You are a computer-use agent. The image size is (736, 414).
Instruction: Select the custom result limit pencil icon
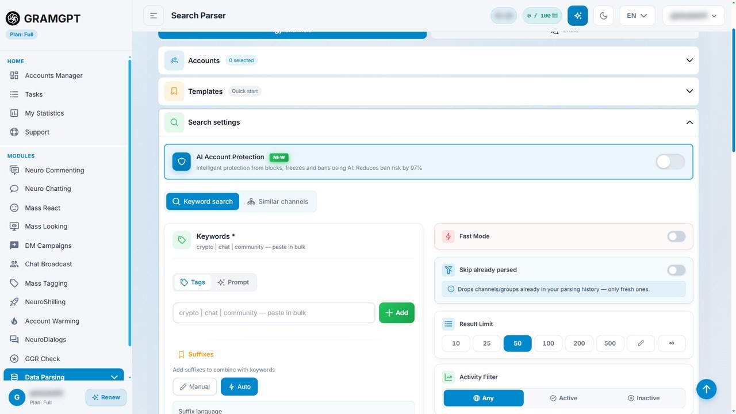coord(641,343)
